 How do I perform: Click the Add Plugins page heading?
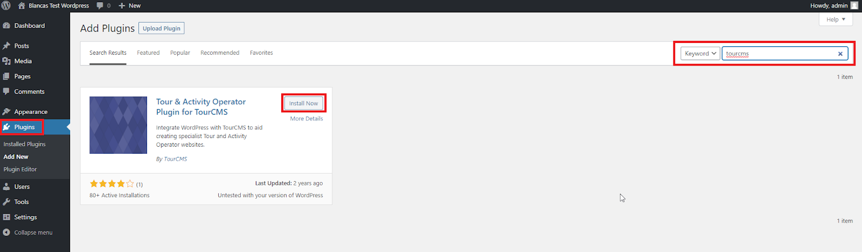pos(107,28)
